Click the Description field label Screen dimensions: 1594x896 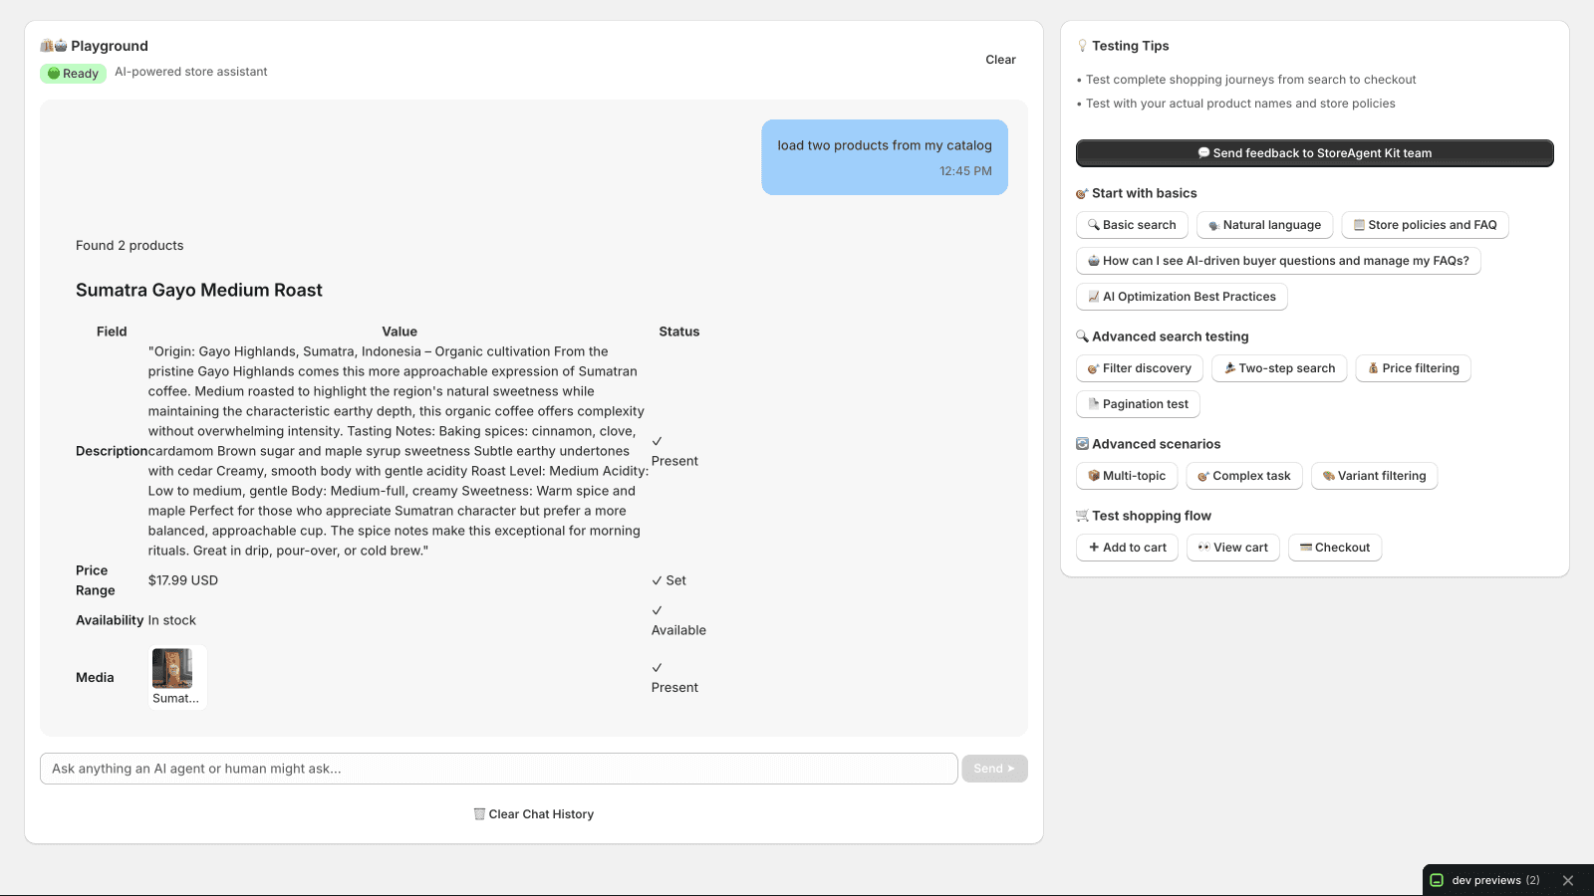(112, 451)
